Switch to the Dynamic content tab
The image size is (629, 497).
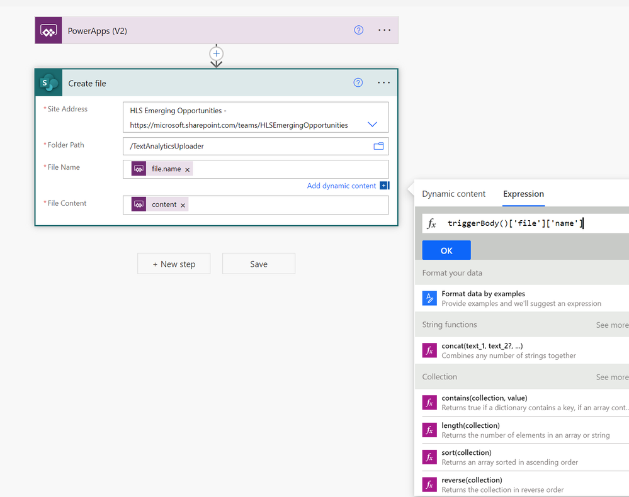[454, 194]
